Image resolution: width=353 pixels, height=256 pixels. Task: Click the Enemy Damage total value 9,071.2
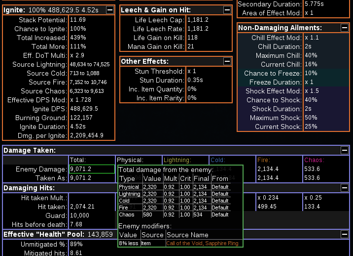pyautogui.click(x=92, y=169)
